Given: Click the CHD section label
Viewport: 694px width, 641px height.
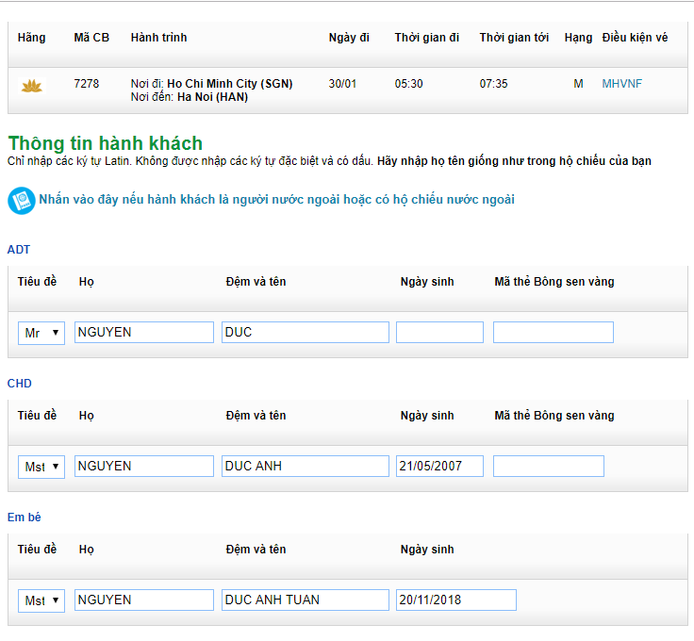Looking at the screenshot, I should [x=20, y=384].
